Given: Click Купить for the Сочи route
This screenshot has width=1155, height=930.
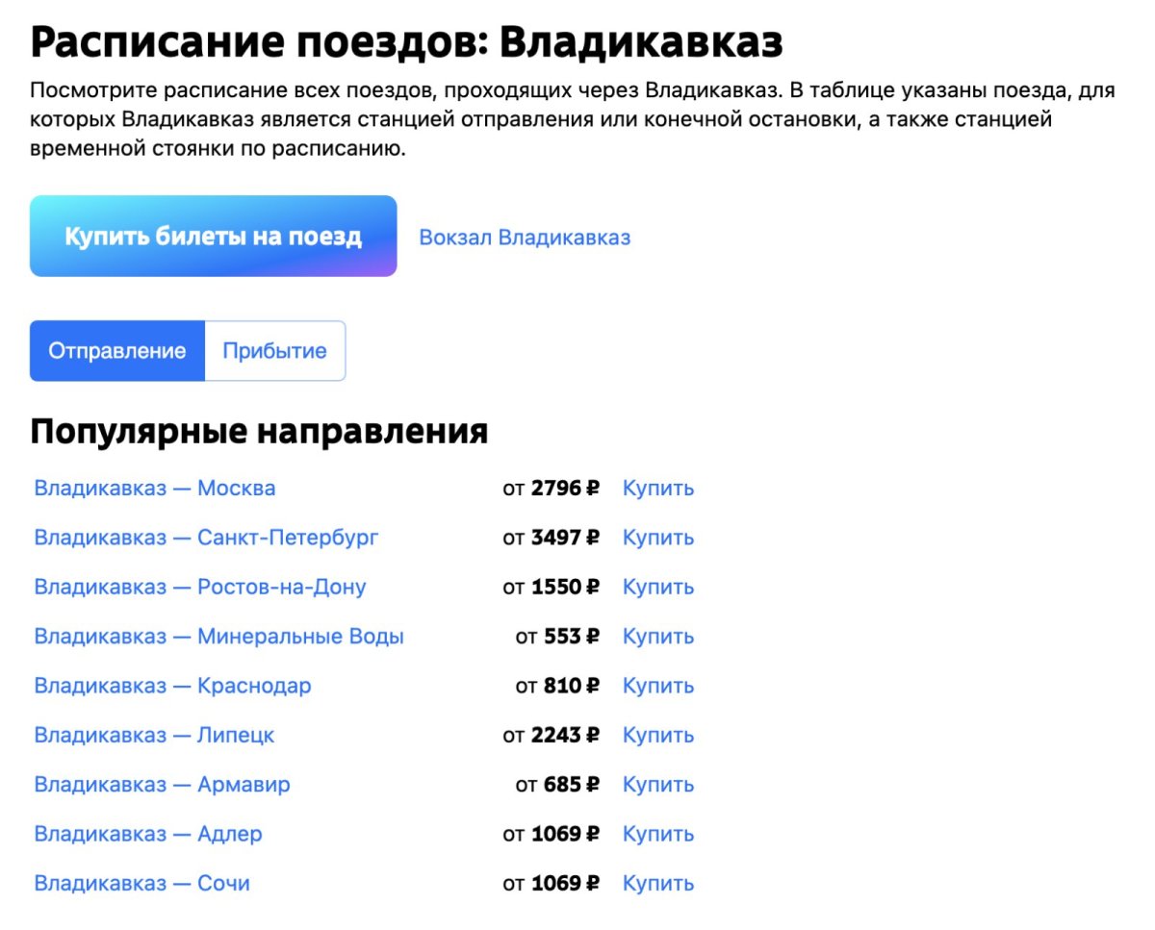Looking at the screenshot, I should [x=656, y=882].
